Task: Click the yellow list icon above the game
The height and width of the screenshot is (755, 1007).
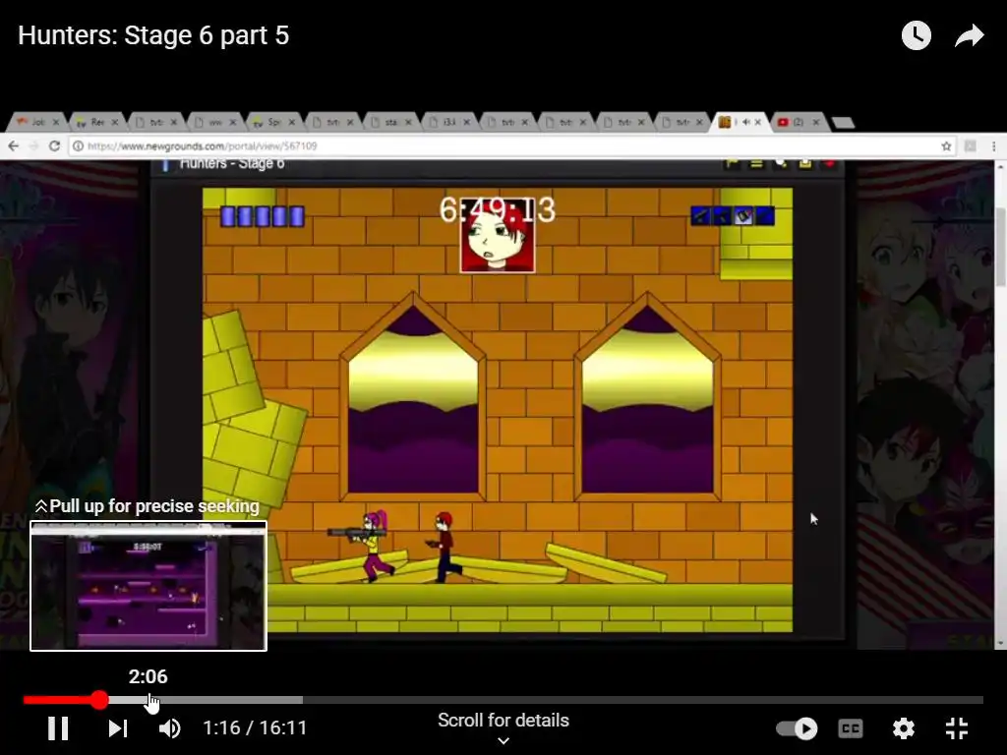Action: [756, 164]
